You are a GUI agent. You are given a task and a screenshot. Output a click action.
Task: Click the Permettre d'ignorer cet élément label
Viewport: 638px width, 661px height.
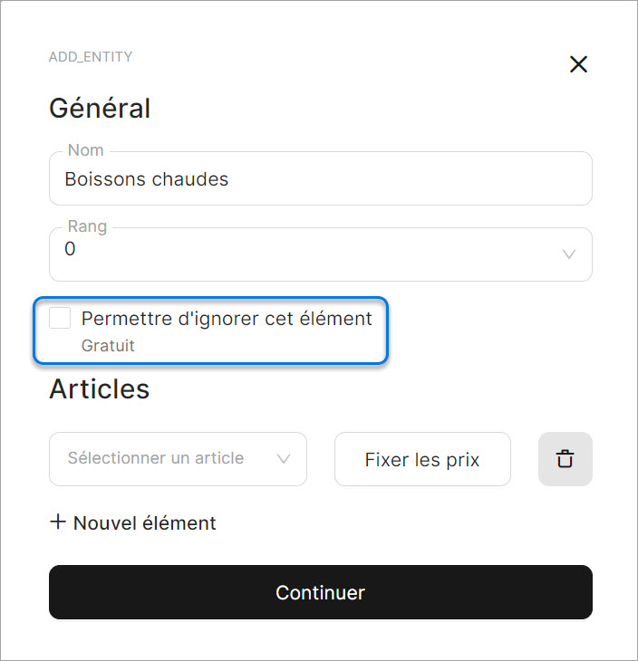coord(227,319)
